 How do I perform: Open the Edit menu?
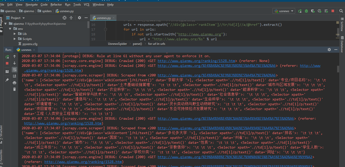pyautogui.click(x=10, y=5)
